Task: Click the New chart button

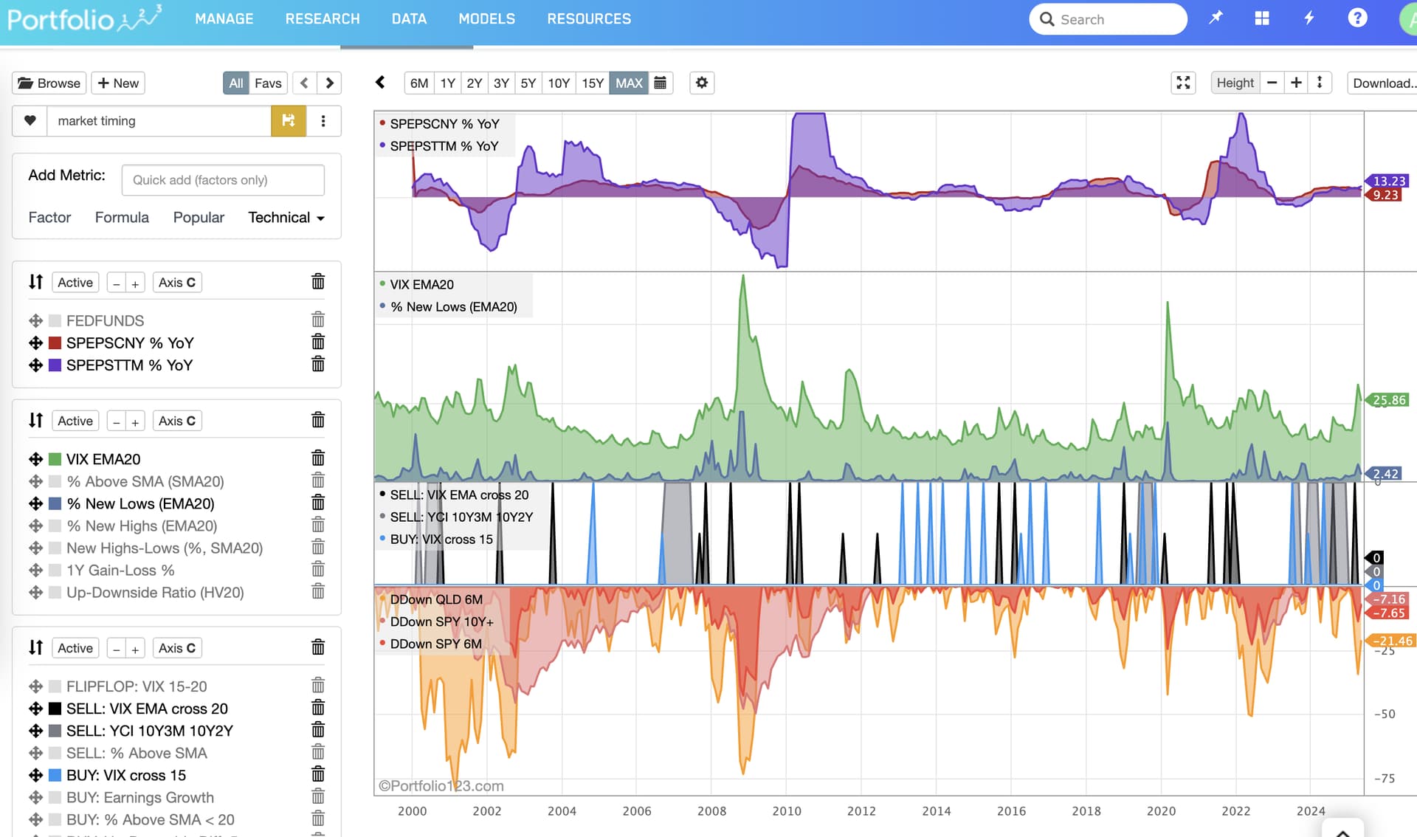Action: [118, 83]
